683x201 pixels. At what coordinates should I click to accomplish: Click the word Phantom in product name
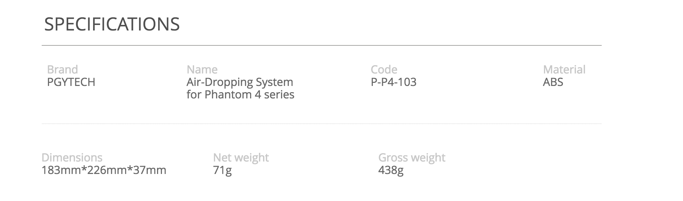(x=228, y=95)
